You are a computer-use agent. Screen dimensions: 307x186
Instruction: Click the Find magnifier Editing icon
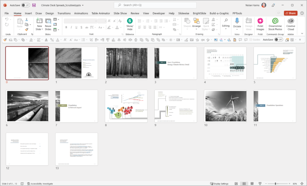pyautogui.click(x=226, y=20)
